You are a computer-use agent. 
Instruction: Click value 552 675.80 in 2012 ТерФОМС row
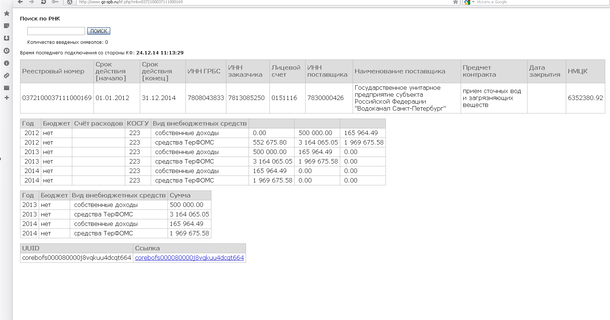(x=270, y=142)
